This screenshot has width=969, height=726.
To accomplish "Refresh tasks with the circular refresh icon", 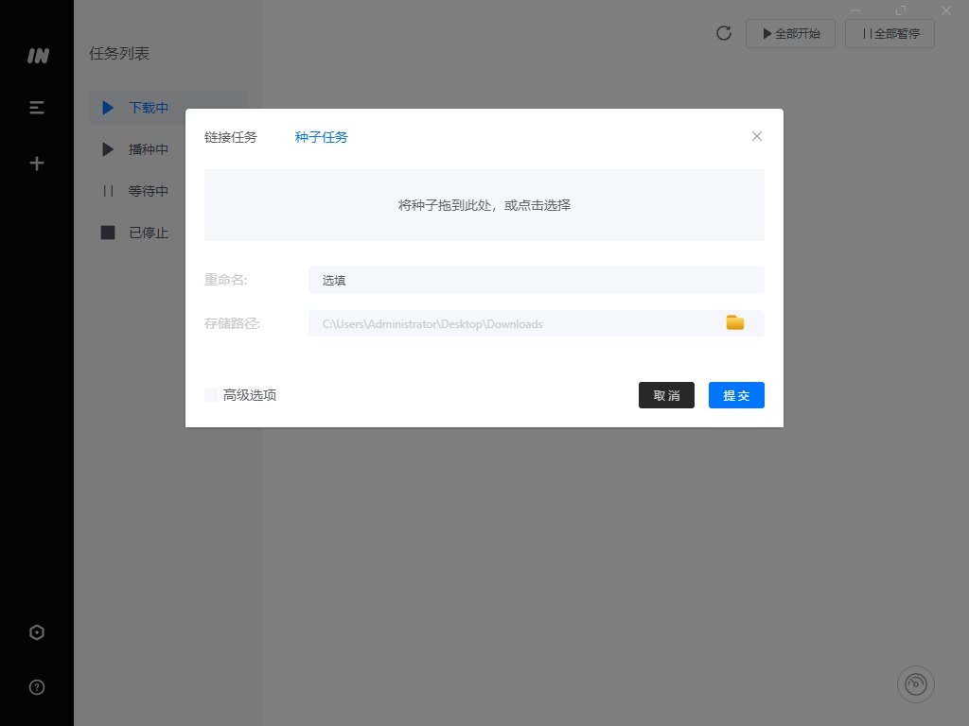I will (x=724, y=33).
